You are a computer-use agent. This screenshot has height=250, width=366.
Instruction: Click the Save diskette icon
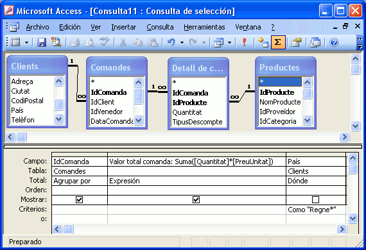(x=42, y=42)
